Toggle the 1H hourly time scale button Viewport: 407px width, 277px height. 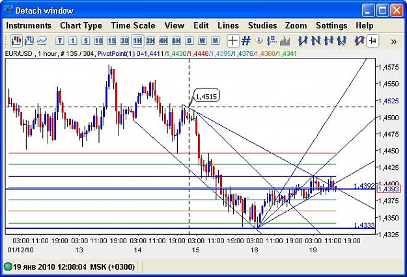pos(137,41)
